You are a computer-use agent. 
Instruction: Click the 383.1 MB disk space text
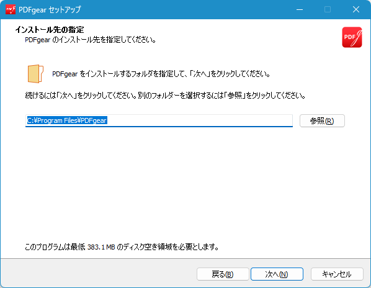click(122, 247)
